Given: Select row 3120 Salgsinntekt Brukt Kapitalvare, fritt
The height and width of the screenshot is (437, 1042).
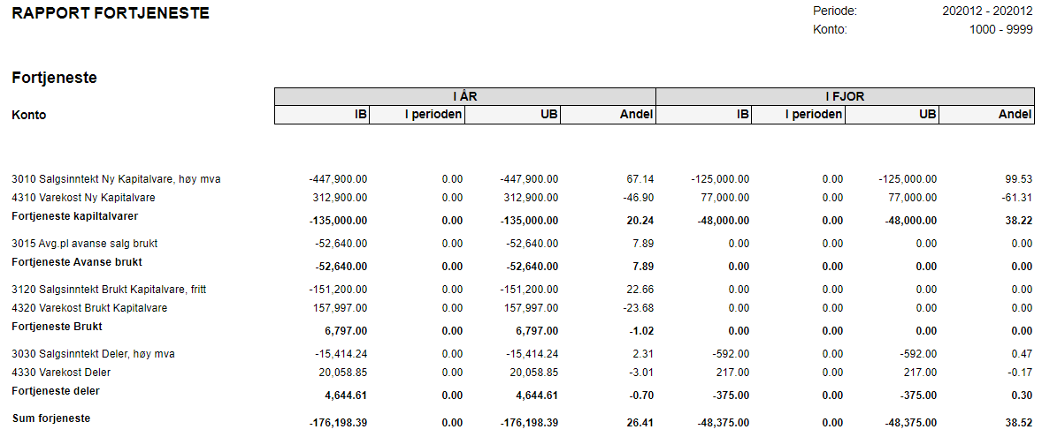Looking at the screenshot, I should click(x=523, y=289).
